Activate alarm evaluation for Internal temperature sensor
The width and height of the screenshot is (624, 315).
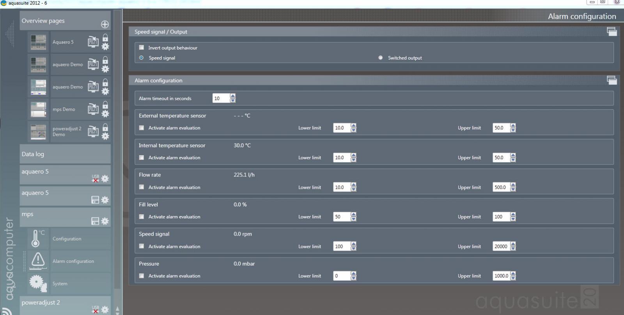point(142,157)
